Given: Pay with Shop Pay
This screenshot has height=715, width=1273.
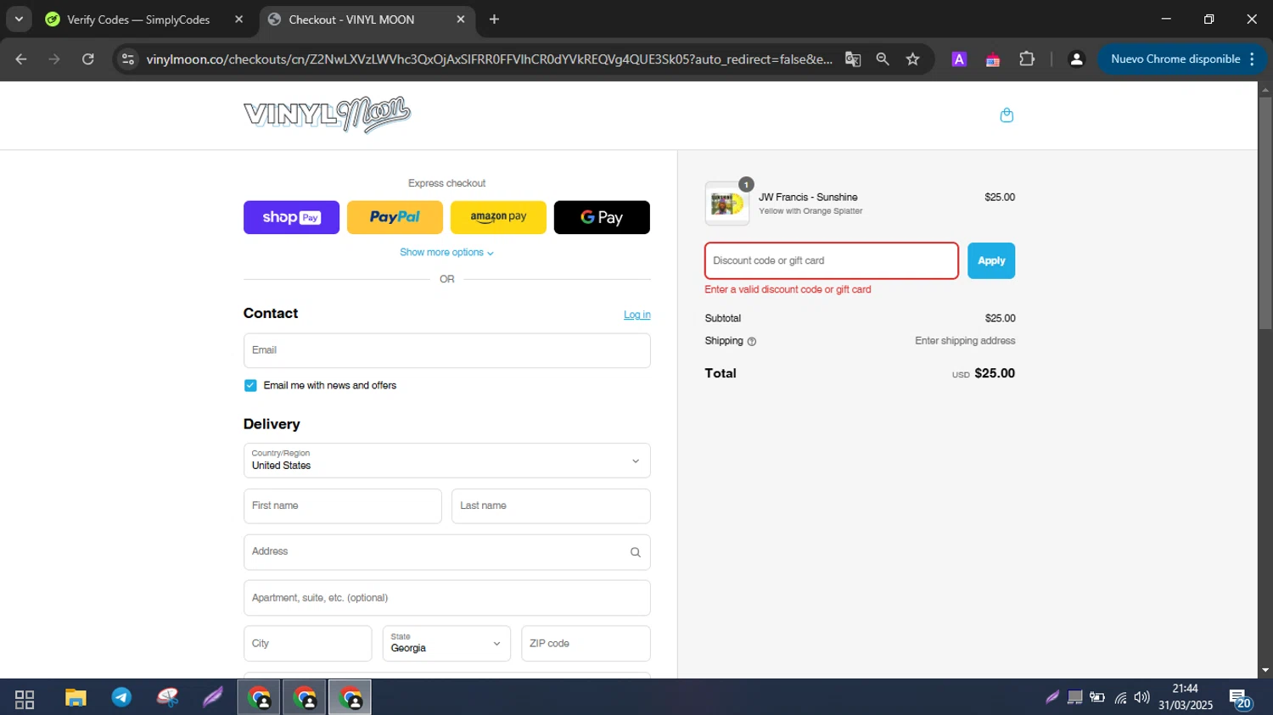Looking at the screenshot, I should point(291,217).
